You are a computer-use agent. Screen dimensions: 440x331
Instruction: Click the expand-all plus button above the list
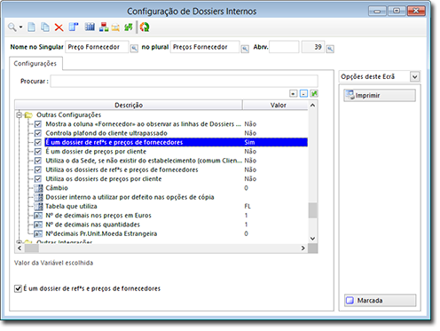click(293, 94)
